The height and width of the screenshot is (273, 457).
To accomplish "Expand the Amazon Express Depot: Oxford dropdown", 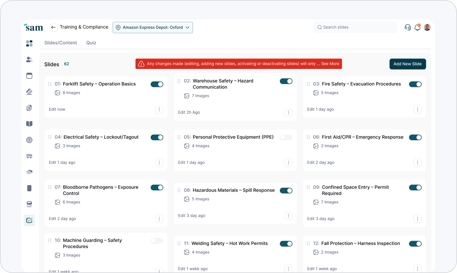I will [x=153, y=27].
